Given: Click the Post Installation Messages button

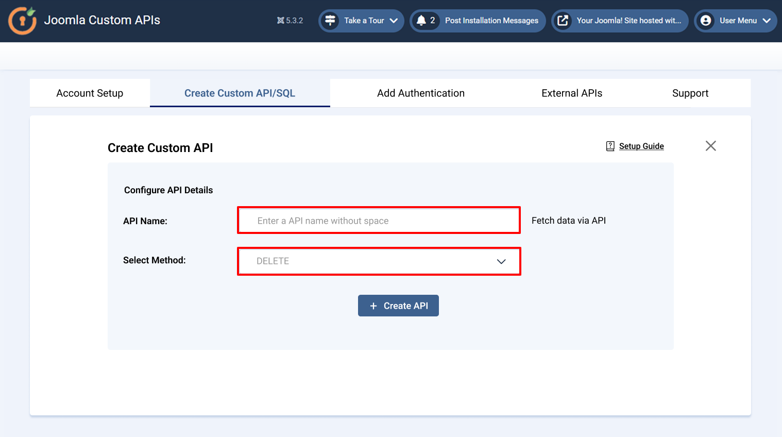Looking at the screenshot, I should pos(491,21).
